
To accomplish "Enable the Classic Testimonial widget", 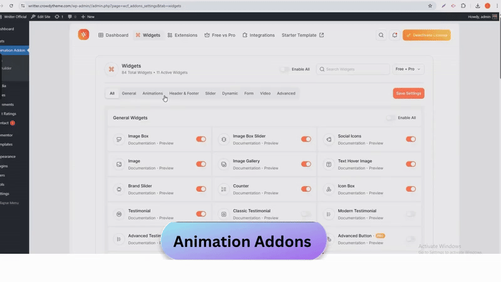I will (306, 214).
